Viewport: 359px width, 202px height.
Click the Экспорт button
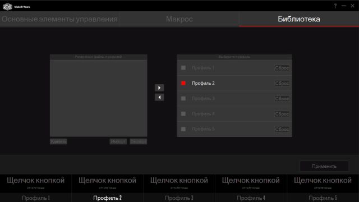(139, 141)
